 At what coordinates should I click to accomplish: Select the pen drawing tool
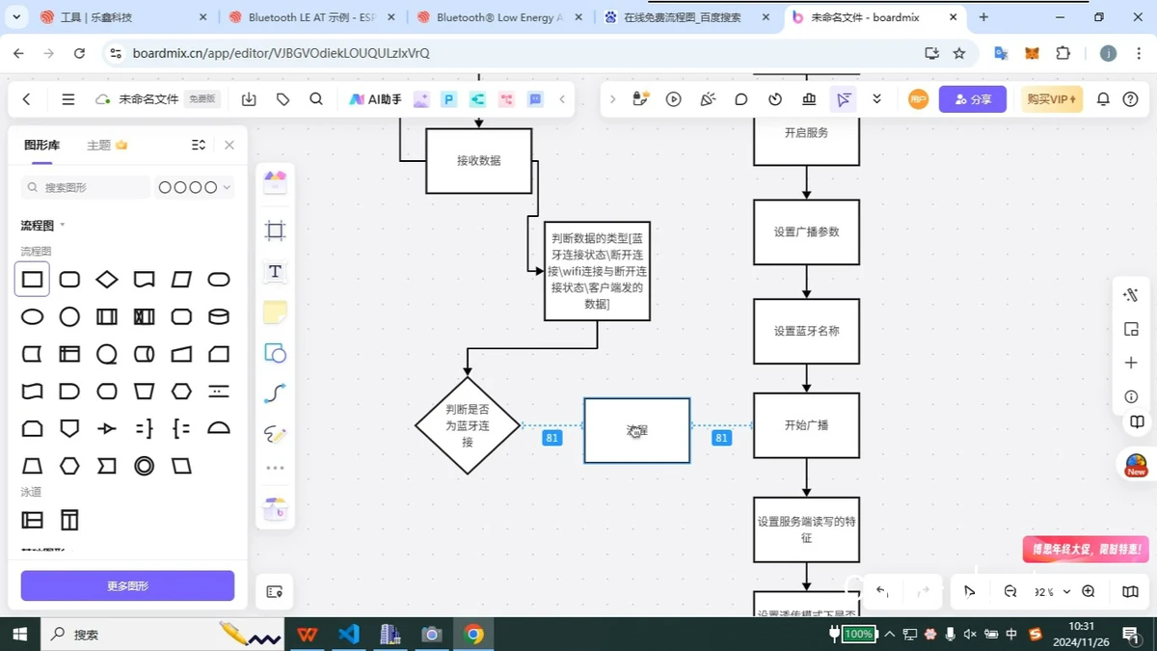click(x=275, y=434)
